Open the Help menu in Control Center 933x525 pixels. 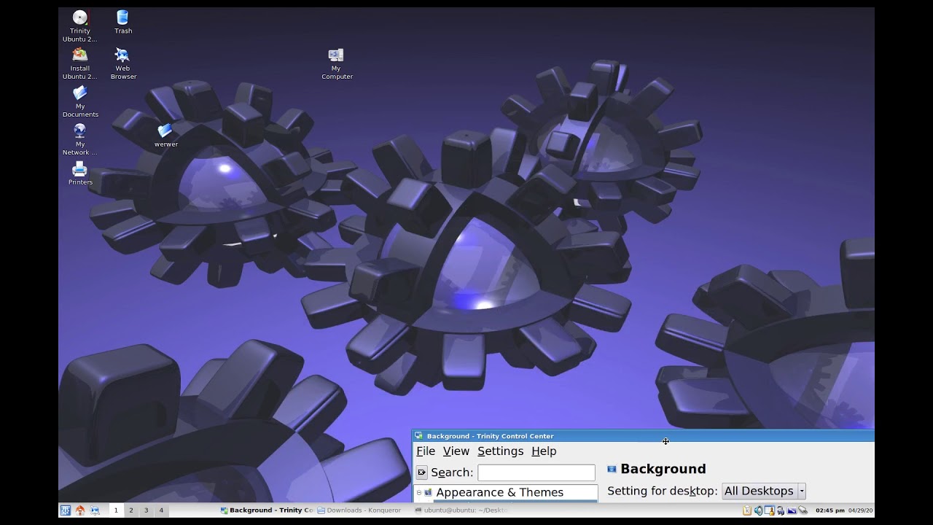point(544,451)
